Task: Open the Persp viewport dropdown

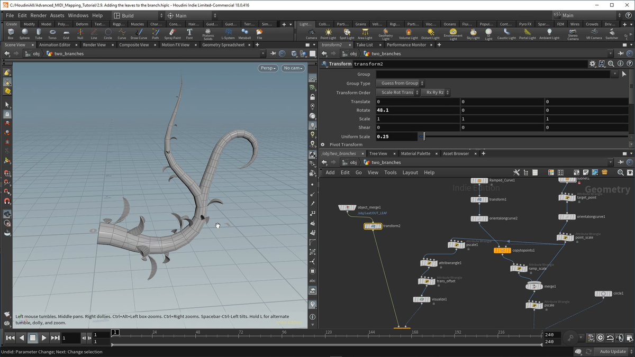Action: tap(268, 68)
